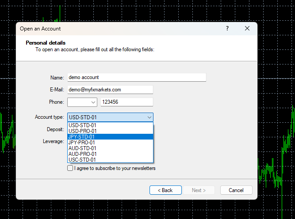This screenshot has width=295, height=219.
Task: Click the Back button
Action: [x=165, y=190]
